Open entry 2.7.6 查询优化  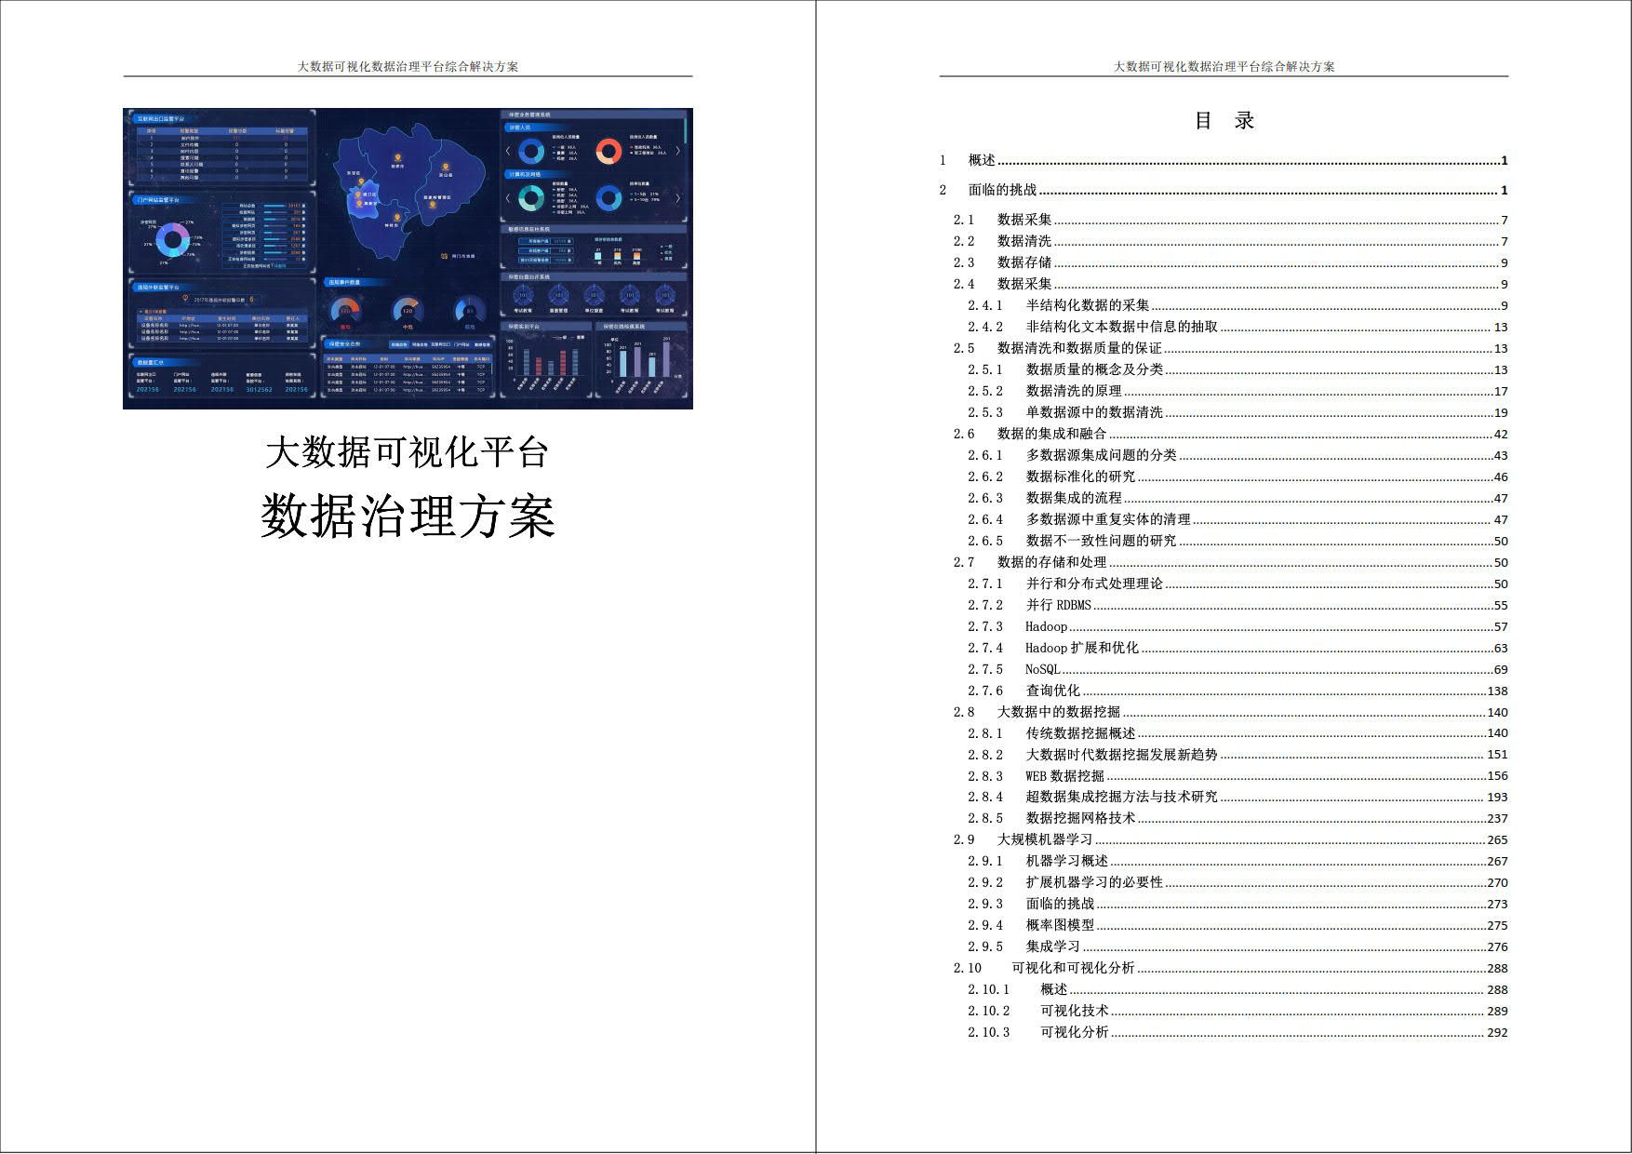[1237, 691]
